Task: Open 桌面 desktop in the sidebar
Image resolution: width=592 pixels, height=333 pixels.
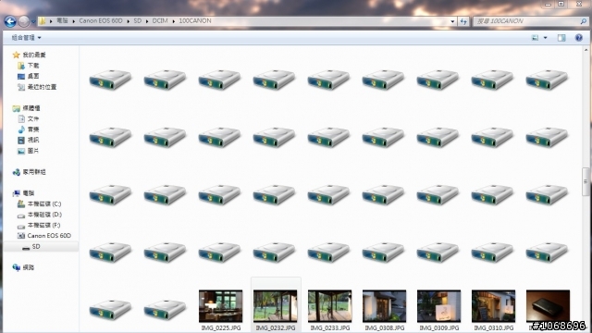Action: (x=33, y=76)
